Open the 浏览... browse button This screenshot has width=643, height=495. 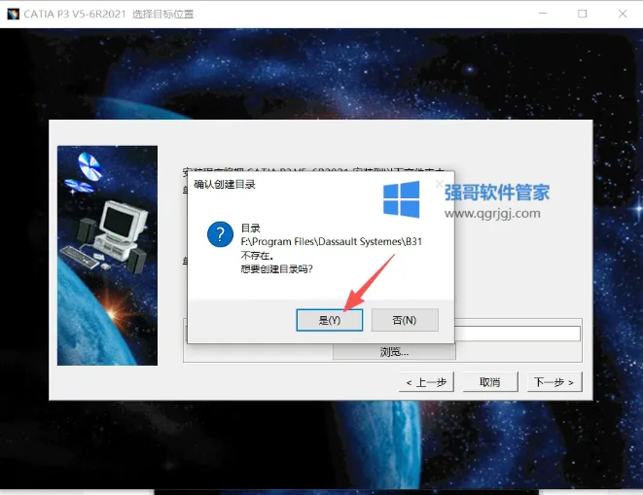coord(394,351)
